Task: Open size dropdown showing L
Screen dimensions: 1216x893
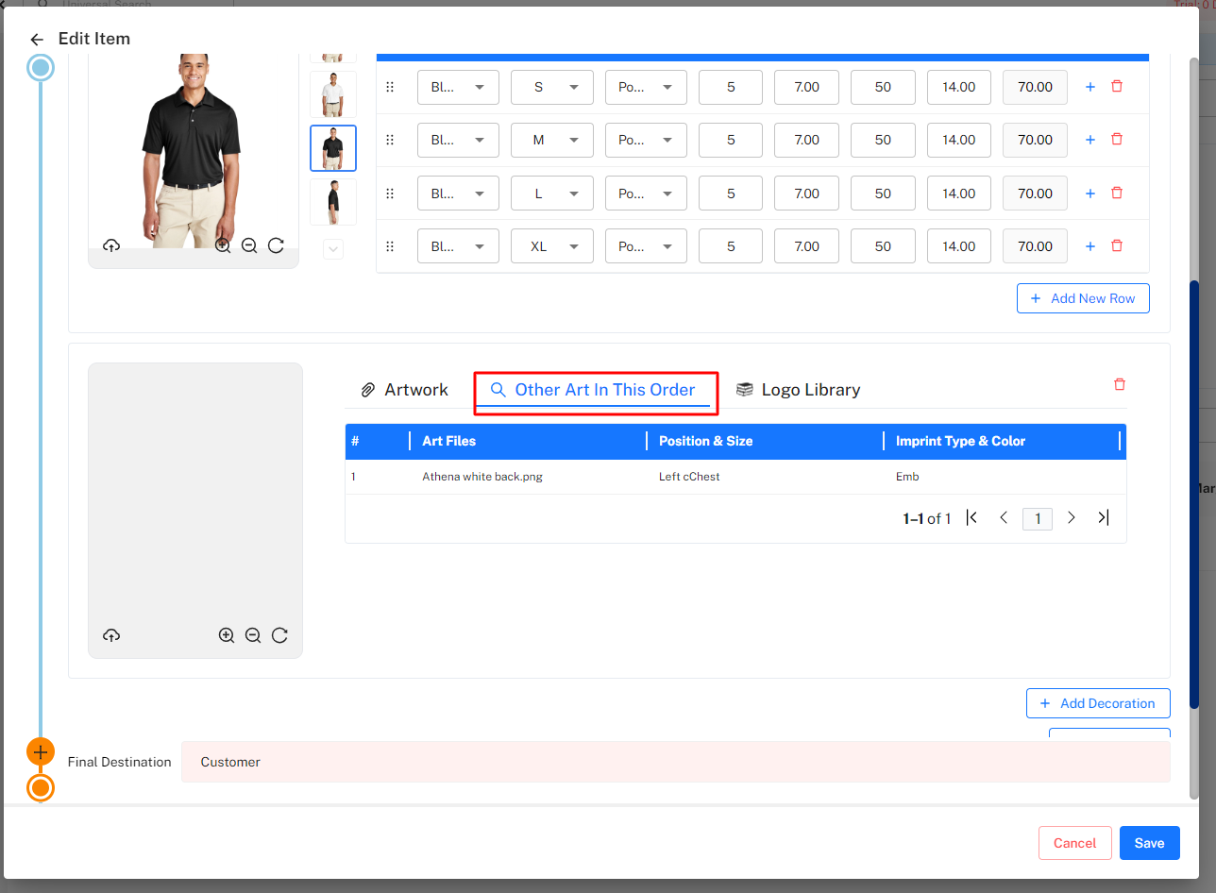Action: click(x=552, y=194)
